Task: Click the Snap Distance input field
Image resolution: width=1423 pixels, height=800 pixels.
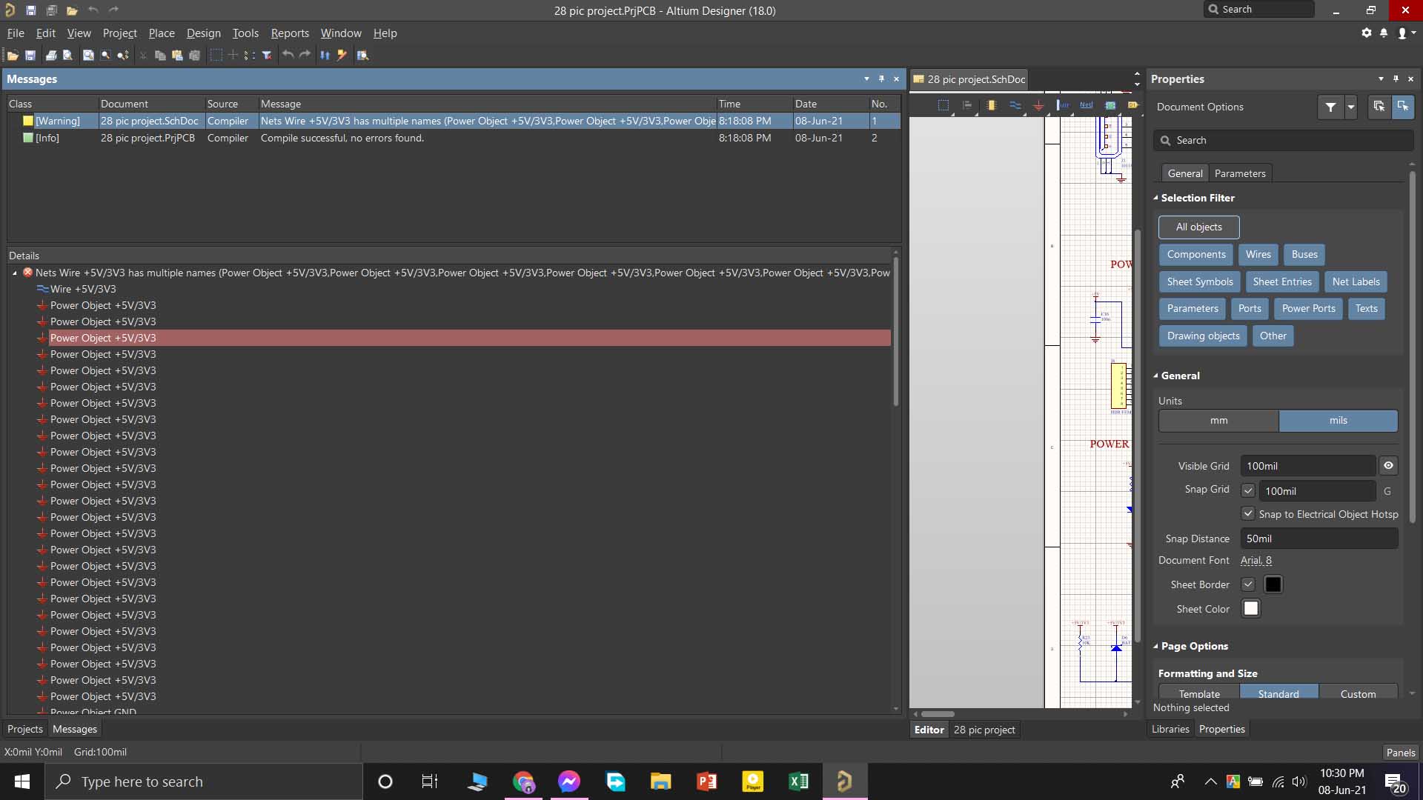Action: pos(1318,539)
